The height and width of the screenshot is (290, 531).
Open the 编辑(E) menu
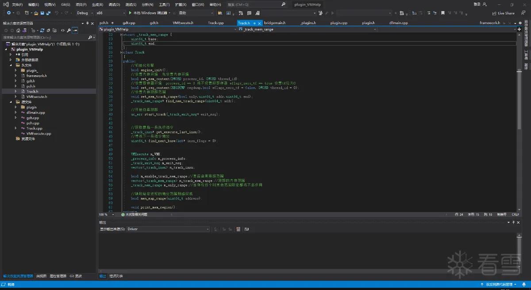coord(33,4)
